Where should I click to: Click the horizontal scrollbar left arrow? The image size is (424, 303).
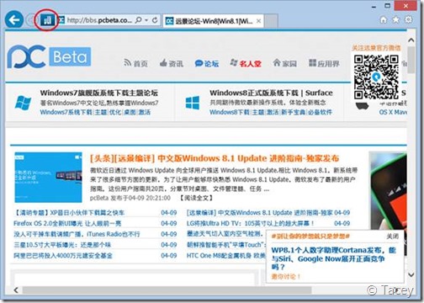coord(16,290)
